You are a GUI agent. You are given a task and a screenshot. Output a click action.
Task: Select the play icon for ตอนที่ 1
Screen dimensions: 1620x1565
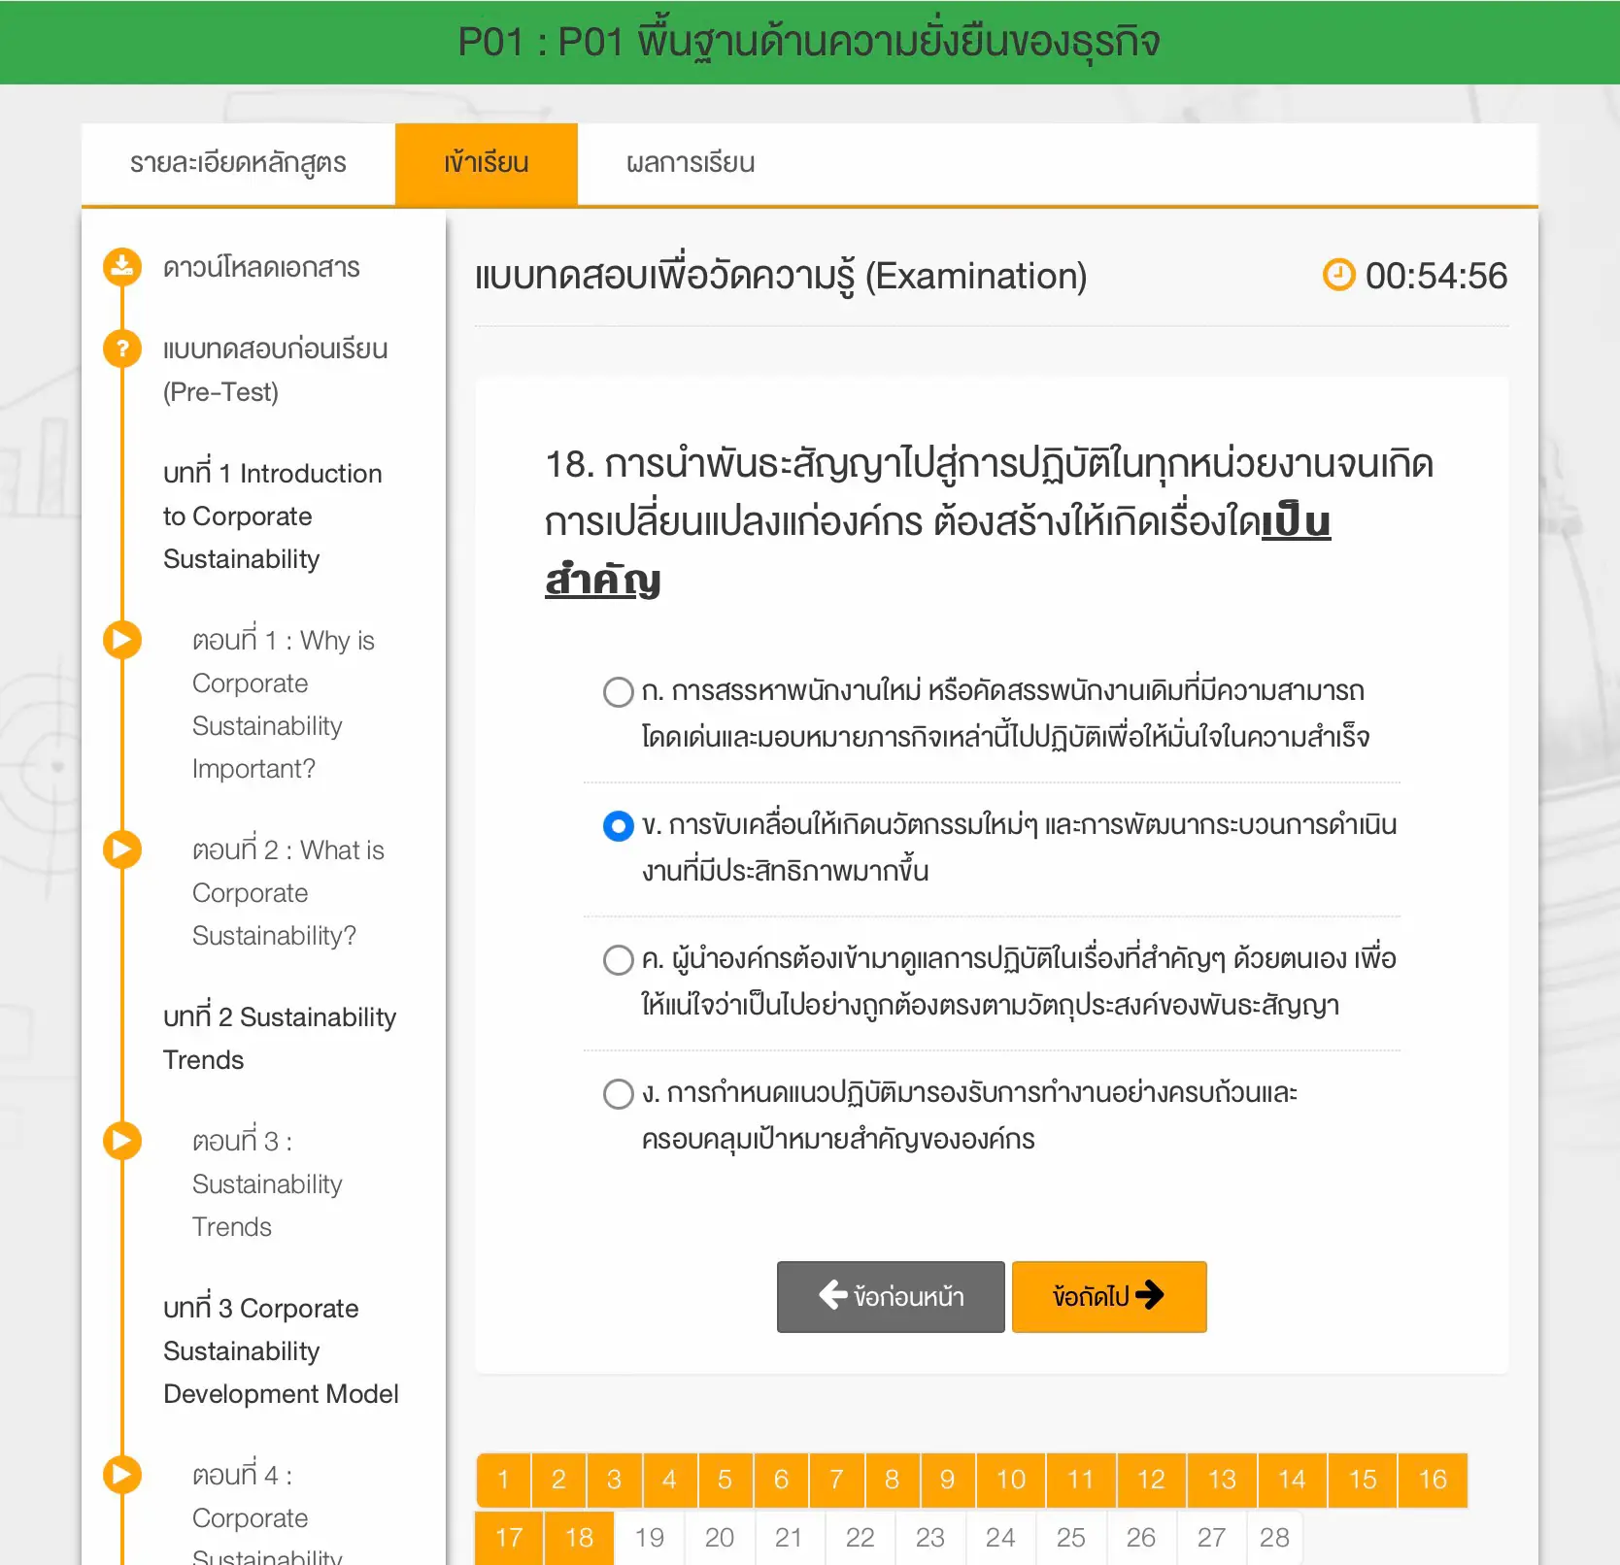pyautogui.click(x=121, y=639)
